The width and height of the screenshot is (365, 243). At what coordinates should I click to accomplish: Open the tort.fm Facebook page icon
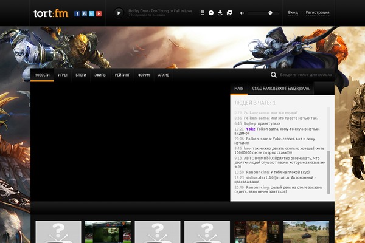pyautogui.click(x=77, y=13)
